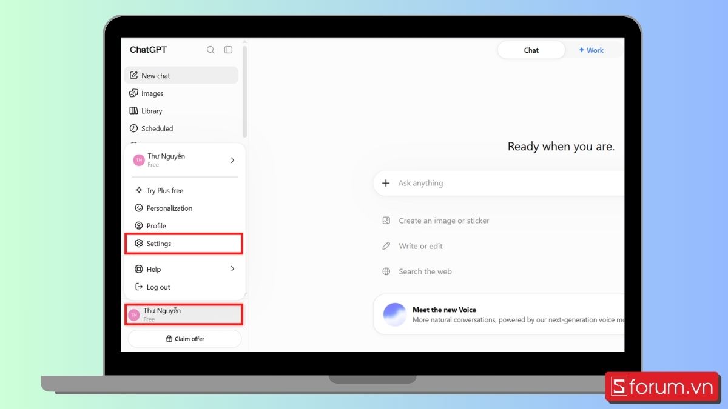The image size is (728, 409).
Task: Click the Ready when you are heading
Action: coord(561,147)
